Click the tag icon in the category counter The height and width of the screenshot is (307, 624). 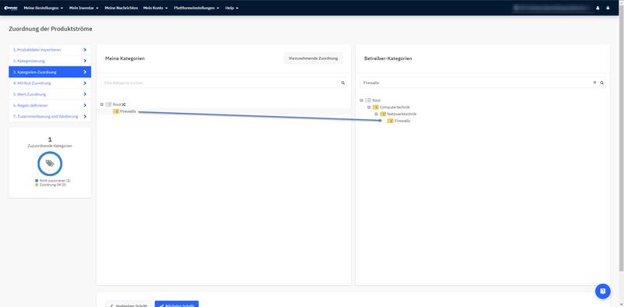(x=50, y=164)
